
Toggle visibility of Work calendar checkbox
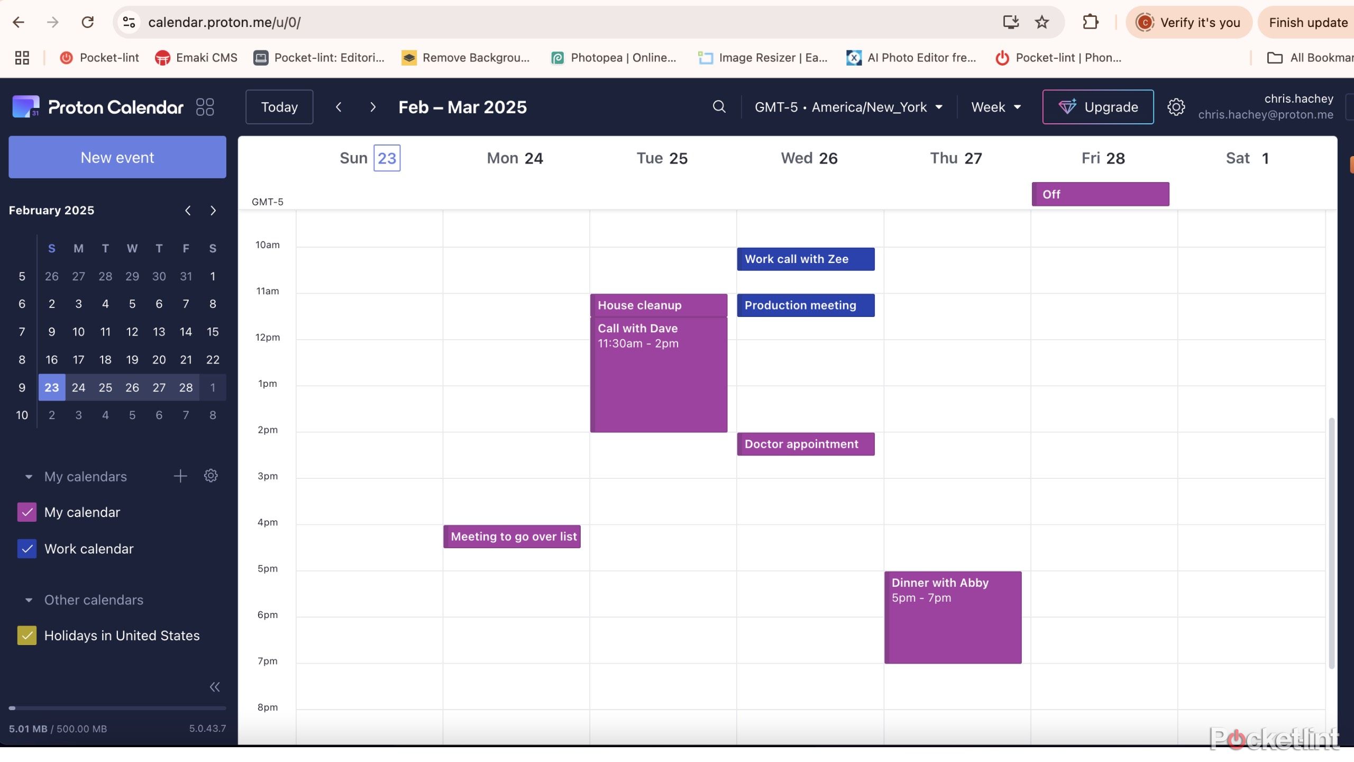(x=27, y=549)
